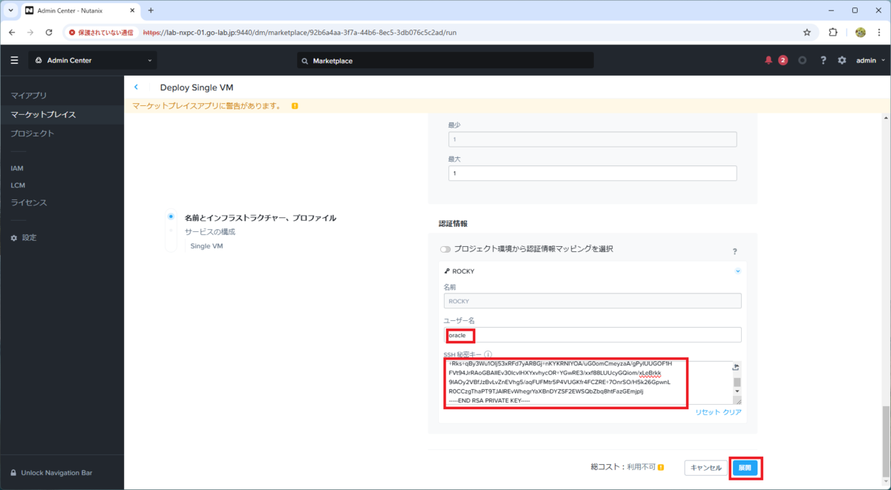Click the キャンセル button
The height and width of the screenshot is (490, 891).
pyautogui.click(x=705, y=468)
